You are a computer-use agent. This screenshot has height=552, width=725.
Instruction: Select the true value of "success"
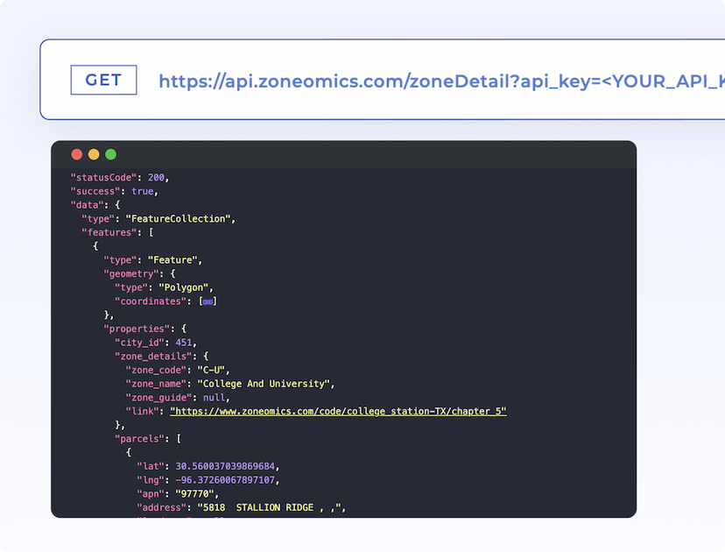[143, 191]
